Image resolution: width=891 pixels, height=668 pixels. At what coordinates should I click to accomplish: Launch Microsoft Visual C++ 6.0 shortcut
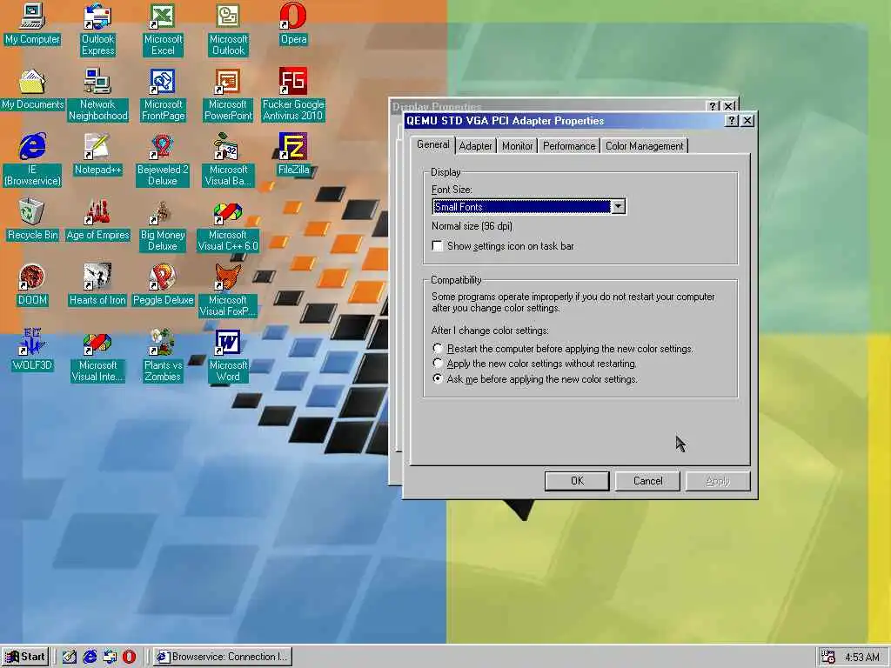pos(228,225)
